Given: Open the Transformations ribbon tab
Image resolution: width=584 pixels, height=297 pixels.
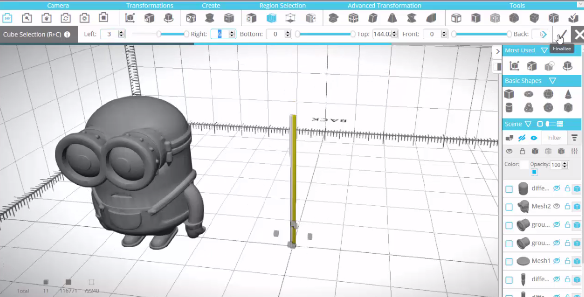Looking at the screenshot, I should (x=150, y=5).
